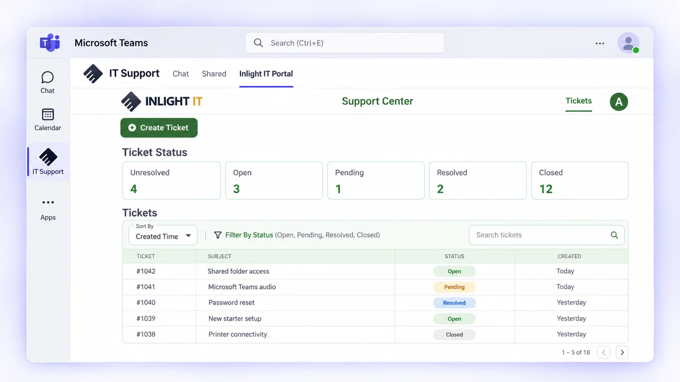
Task: Switch to the Chat tab
Action: pyautogui.click(x=181, y=74)
